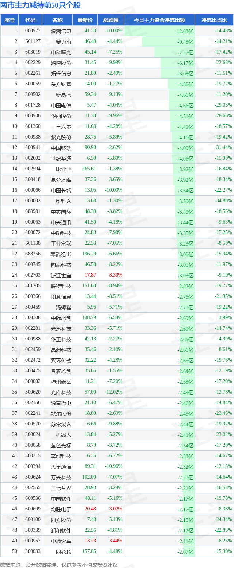234x568 pixels.
Task: Click stock name 紫光股份
Action: [61, 137]
